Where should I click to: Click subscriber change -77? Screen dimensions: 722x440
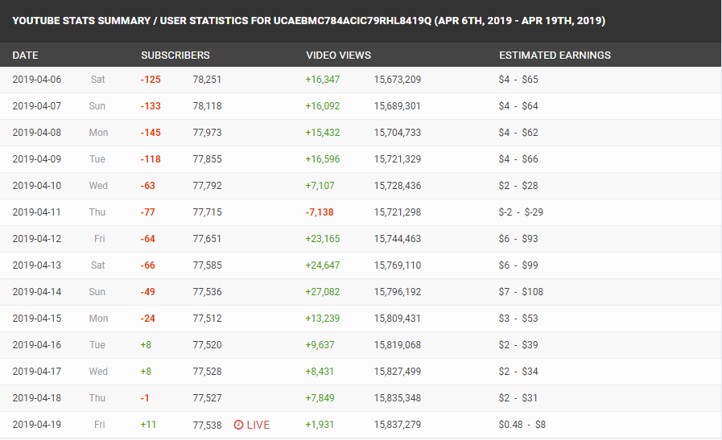[x=148, y=212]
